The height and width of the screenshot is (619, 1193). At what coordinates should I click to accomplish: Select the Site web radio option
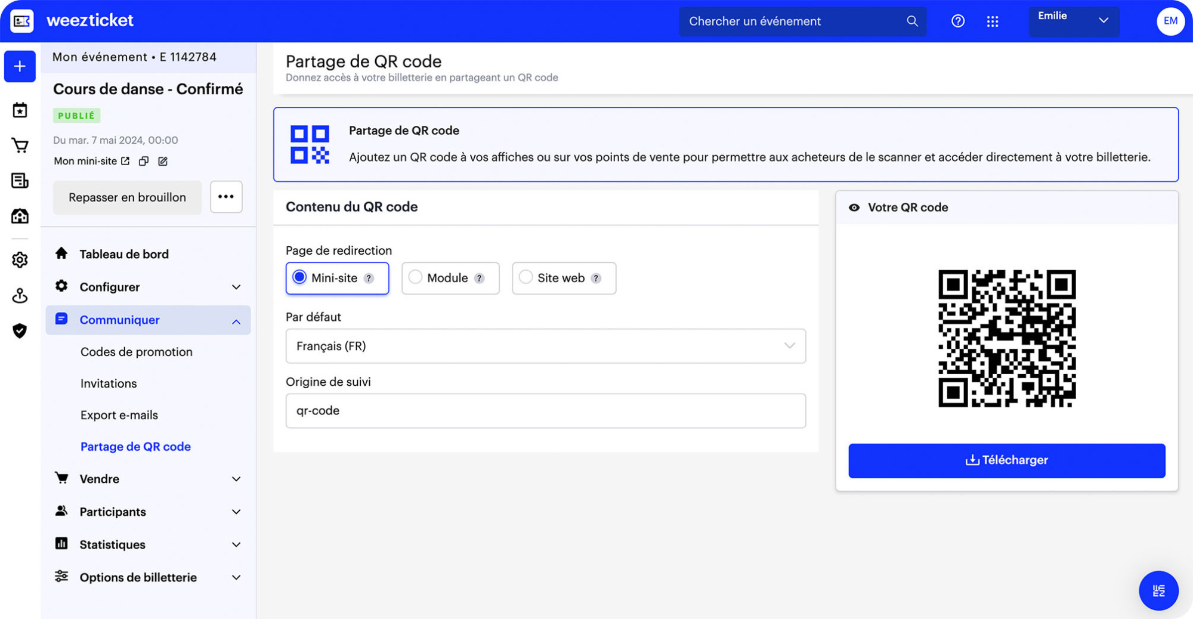pyautogui.click(x=526, y=277)
